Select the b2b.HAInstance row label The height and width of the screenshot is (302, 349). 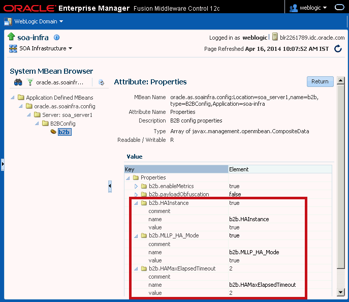pos(169,203)
